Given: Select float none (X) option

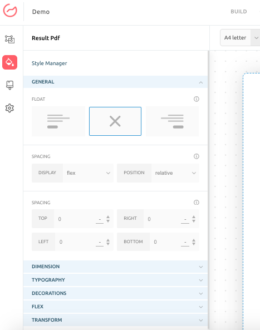Looking at the screenshot, I should point(115,121).
